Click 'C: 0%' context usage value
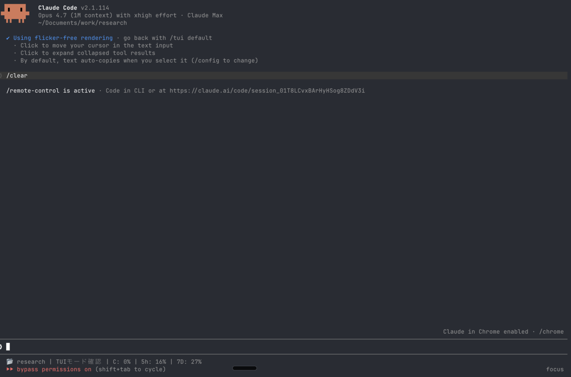The width and height of the screenshot is (571, 377). click(x=121, y=362)
